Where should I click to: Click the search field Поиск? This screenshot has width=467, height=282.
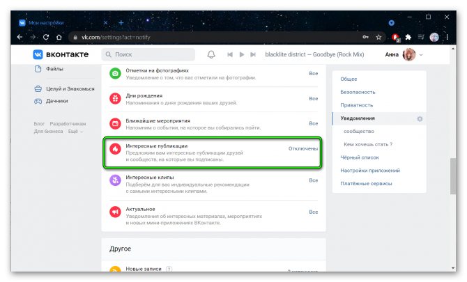(148, 54)
